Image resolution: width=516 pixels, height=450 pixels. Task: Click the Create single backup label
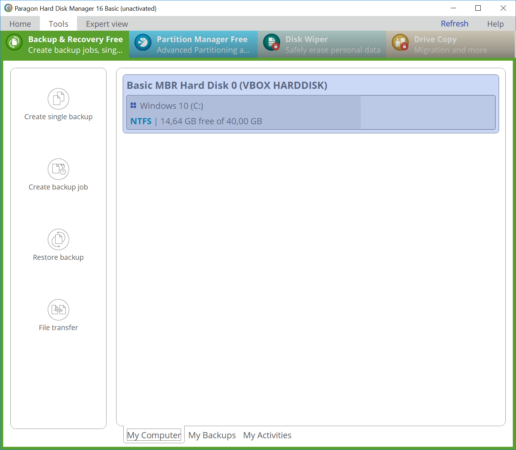(58, 117)
